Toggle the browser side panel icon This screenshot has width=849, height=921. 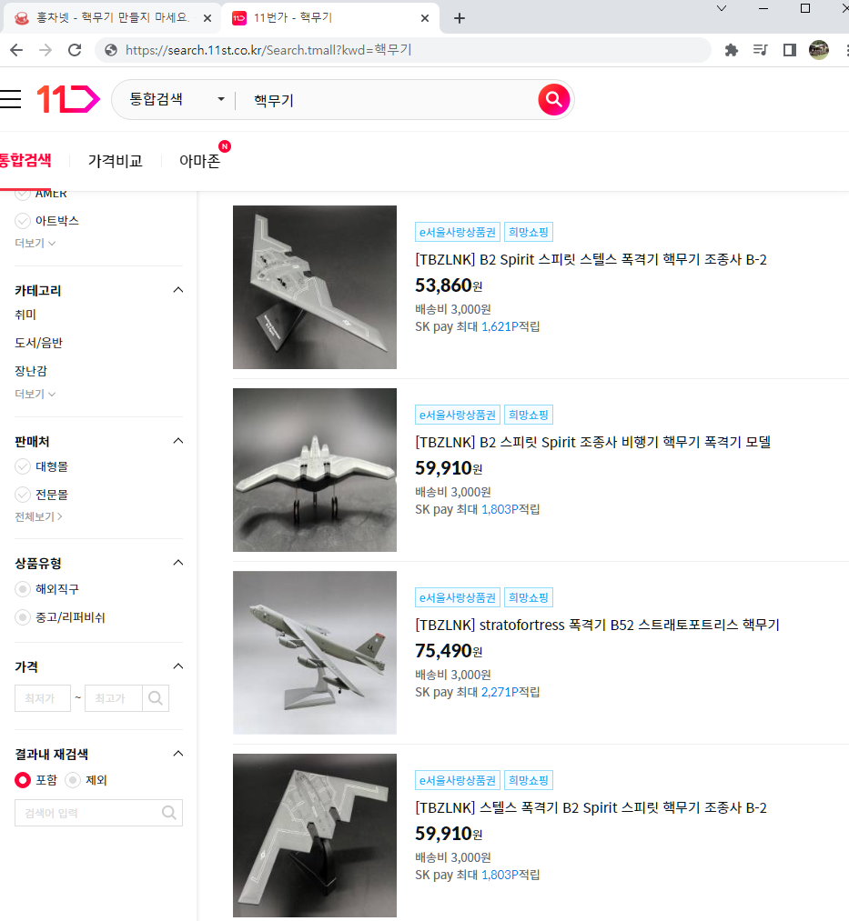(x=790, y=50)
